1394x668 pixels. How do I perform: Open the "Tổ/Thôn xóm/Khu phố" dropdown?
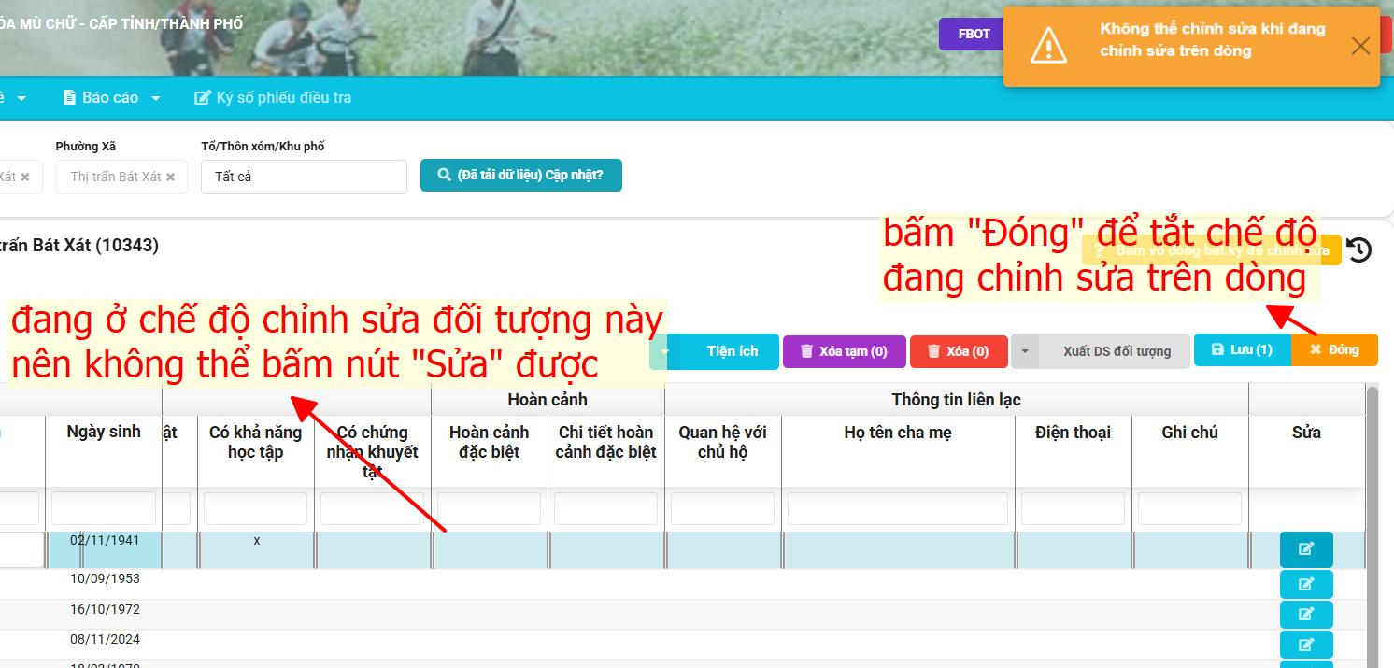[304, 177]
